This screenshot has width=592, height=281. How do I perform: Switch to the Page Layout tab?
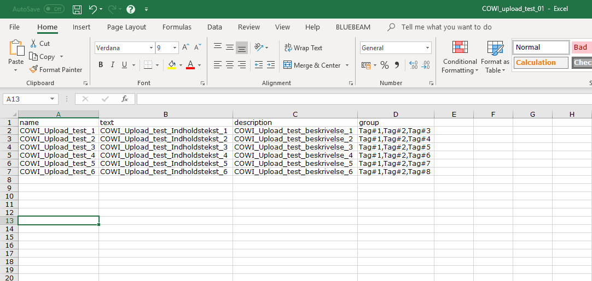click(126, 27)
